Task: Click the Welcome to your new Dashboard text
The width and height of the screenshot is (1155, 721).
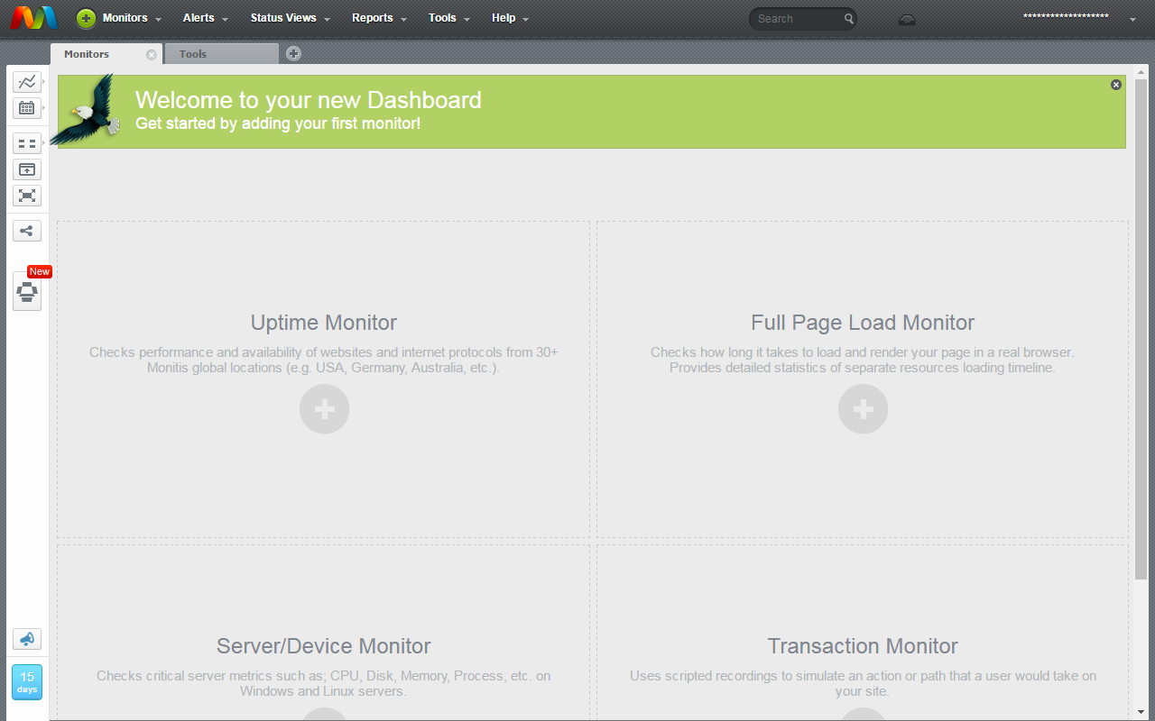Action: coord(309,100)
